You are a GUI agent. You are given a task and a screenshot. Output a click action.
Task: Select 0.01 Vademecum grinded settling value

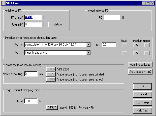click(51, 74)
